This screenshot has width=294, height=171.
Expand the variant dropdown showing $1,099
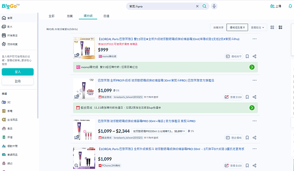pyautogui.click(x=159, y=131)
